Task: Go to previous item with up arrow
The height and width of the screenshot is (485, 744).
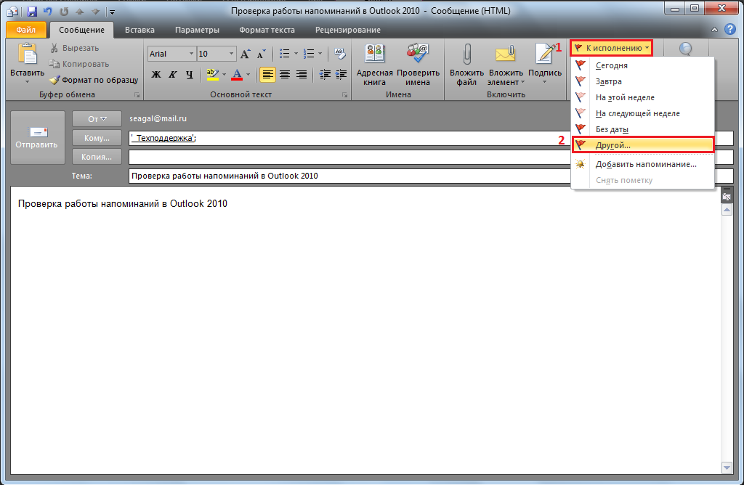Action: coord(80,12)
